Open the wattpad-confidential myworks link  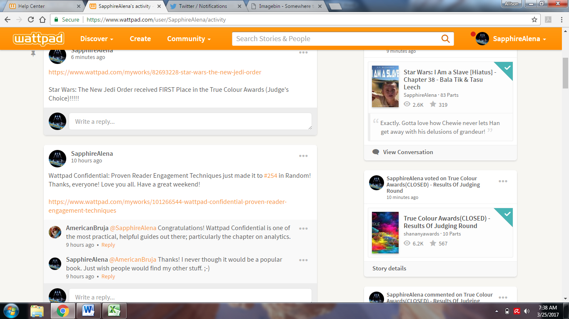(x=168, y=206)
